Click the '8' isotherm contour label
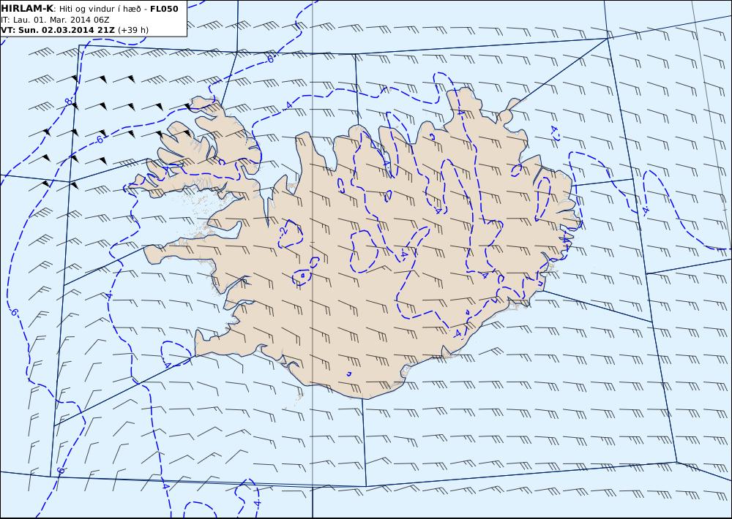This screenshot has height=519, width=732. point(69,102)
